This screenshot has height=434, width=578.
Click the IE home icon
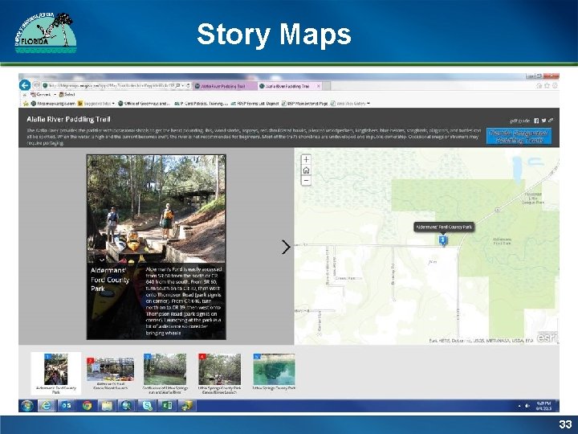[539, 86]
